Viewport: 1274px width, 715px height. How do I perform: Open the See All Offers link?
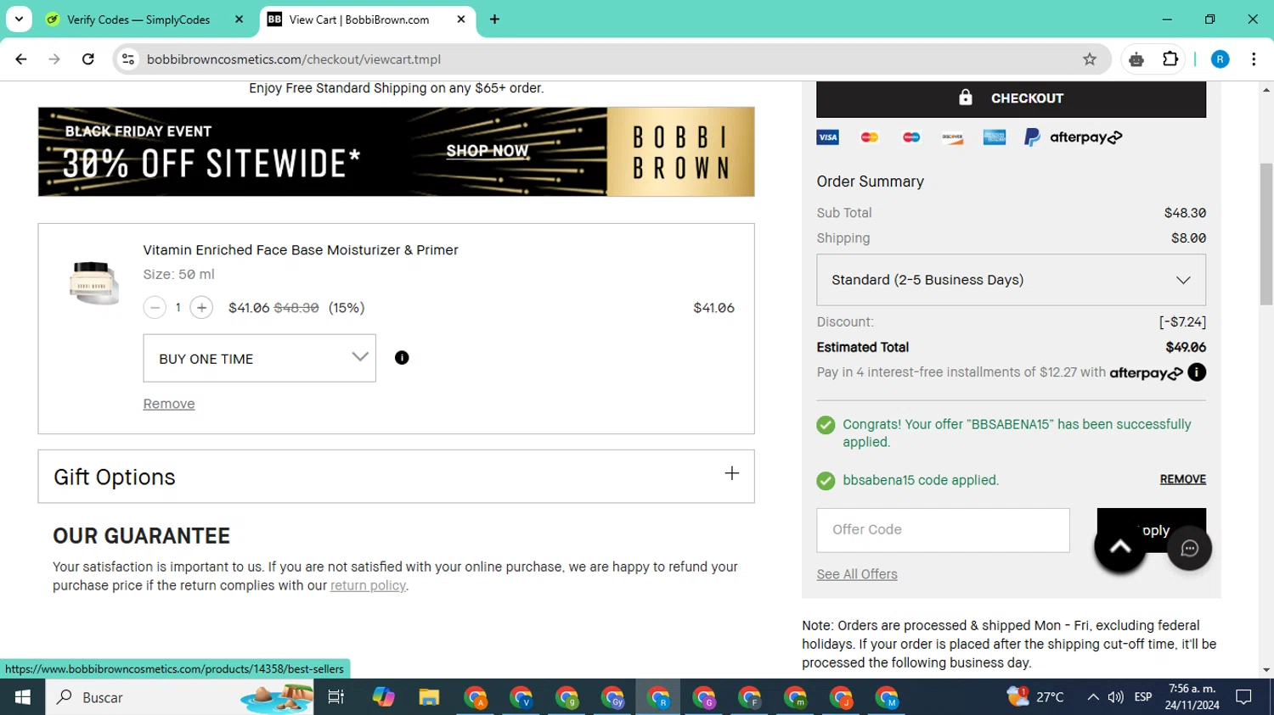[x=857, y=574]
